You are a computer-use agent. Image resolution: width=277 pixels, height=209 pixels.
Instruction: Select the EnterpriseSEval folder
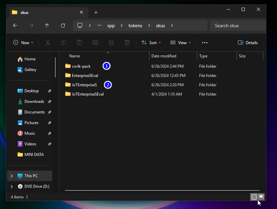pos(82,76)
